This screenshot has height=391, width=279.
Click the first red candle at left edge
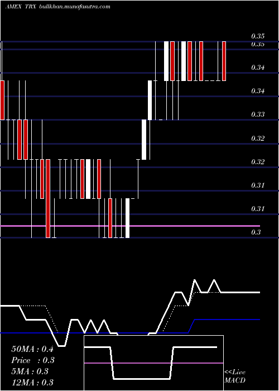click(x=2, y=100)
